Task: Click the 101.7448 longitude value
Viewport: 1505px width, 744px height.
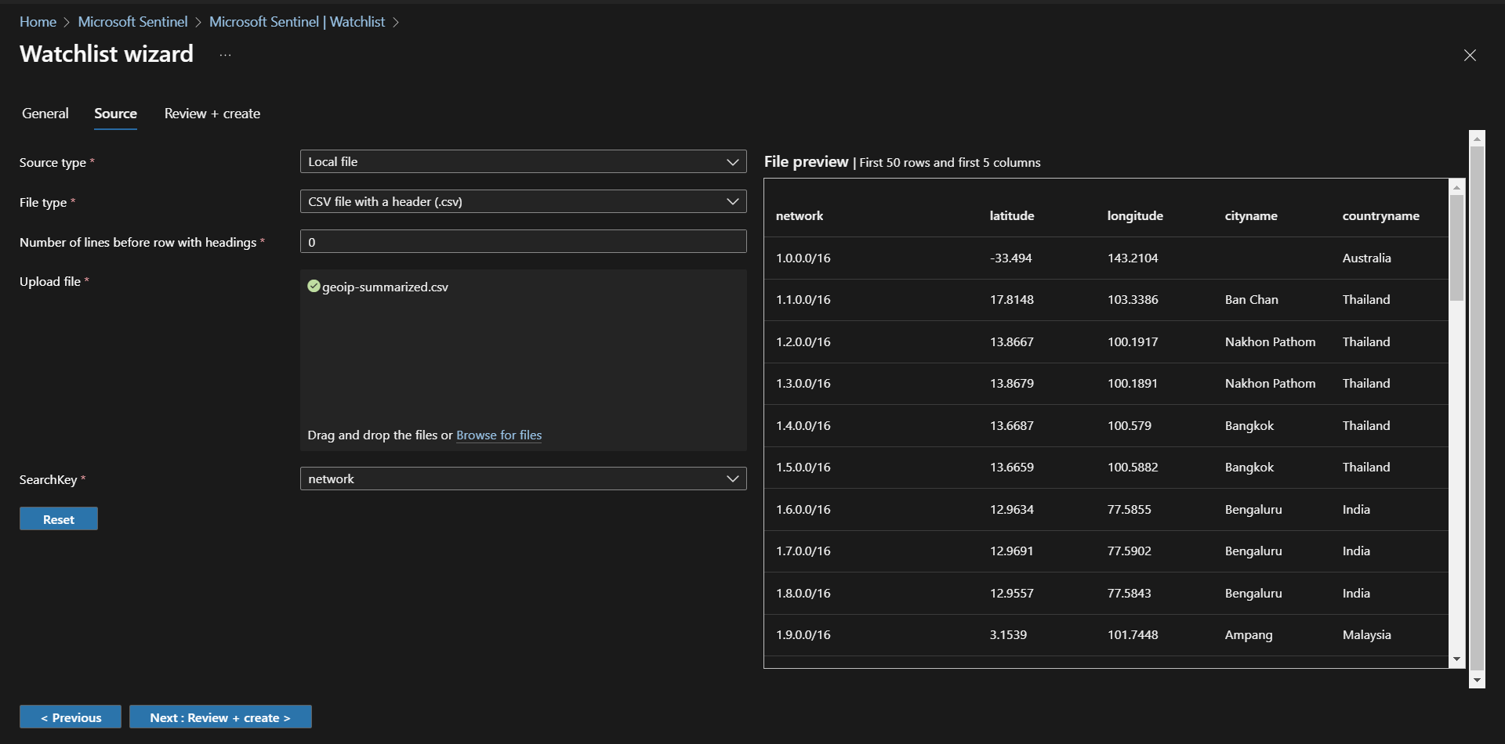Action: [x=1133, y=634]
